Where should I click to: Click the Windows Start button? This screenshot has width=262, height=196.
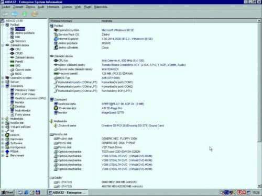pos(7,192)
